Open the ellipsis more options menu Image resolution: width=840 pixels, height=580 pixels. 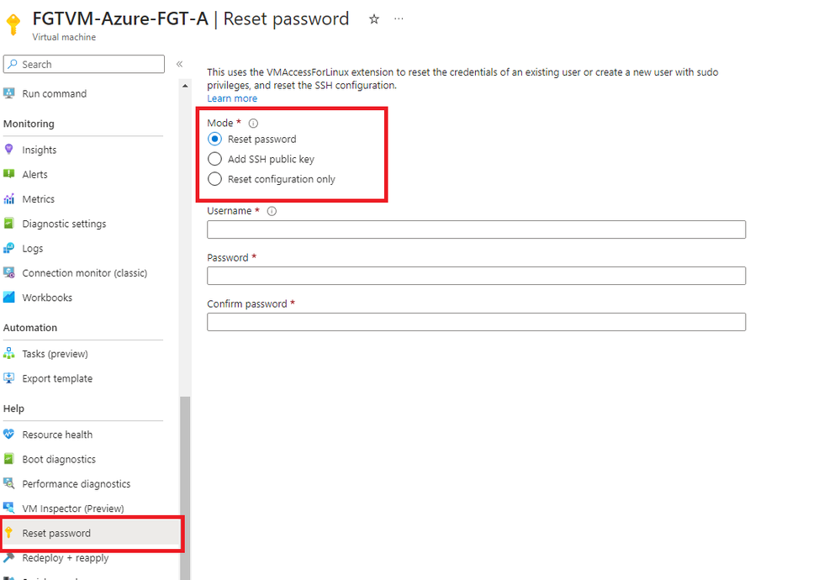point(399,18)
